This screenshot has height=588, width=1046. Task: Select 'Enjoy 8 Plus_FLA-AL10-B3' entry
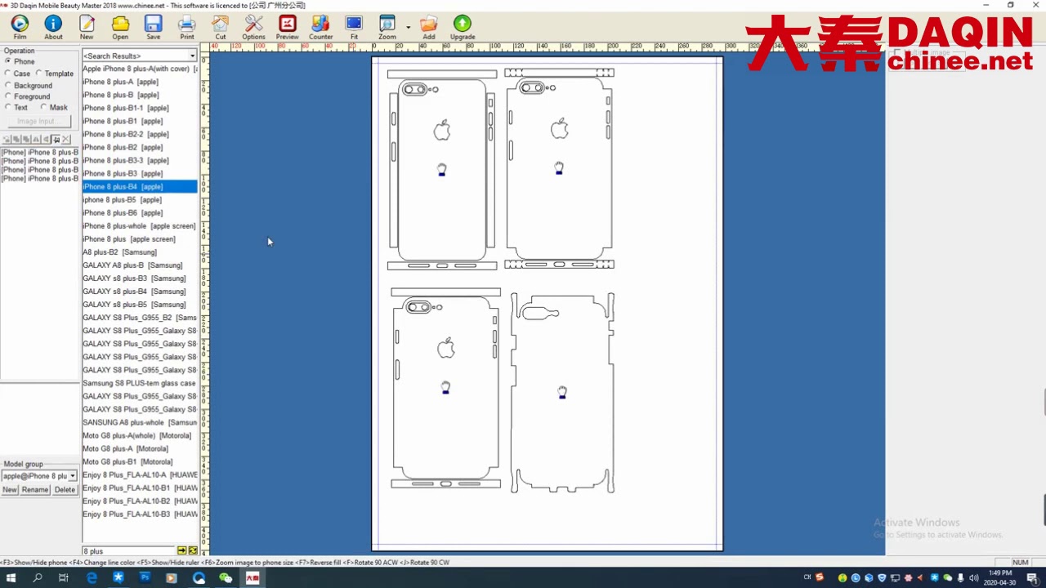click(x=140, y=514)
